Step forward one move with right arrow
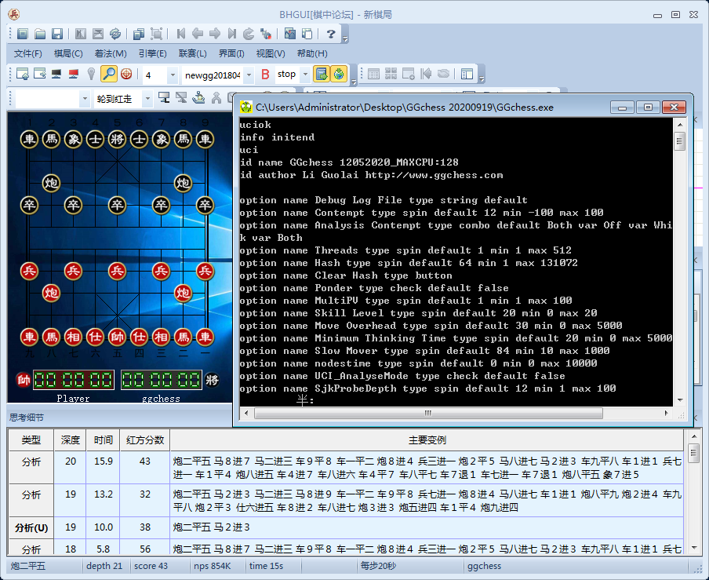 (215, 34)
